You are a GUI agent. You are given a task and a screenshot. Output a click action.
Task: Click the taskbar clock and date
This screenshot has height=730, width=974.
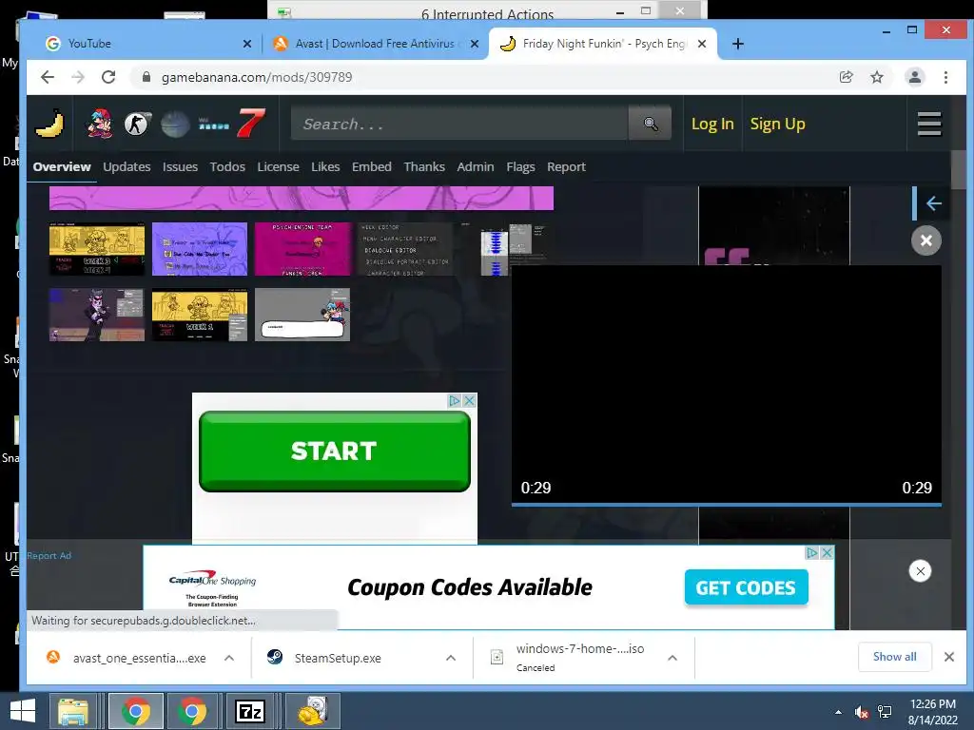pyautogui.click(x=933, y=712)
